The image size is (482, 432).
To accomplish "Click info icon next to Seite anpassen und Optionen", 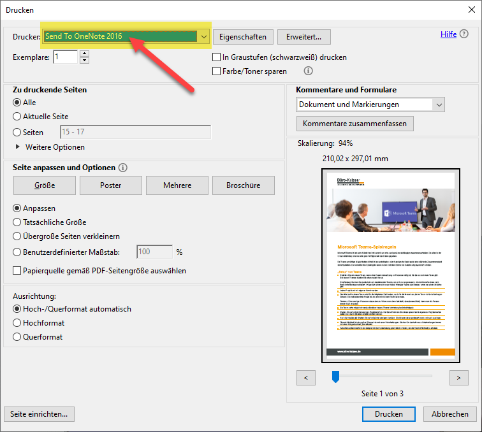I will 123,168.
